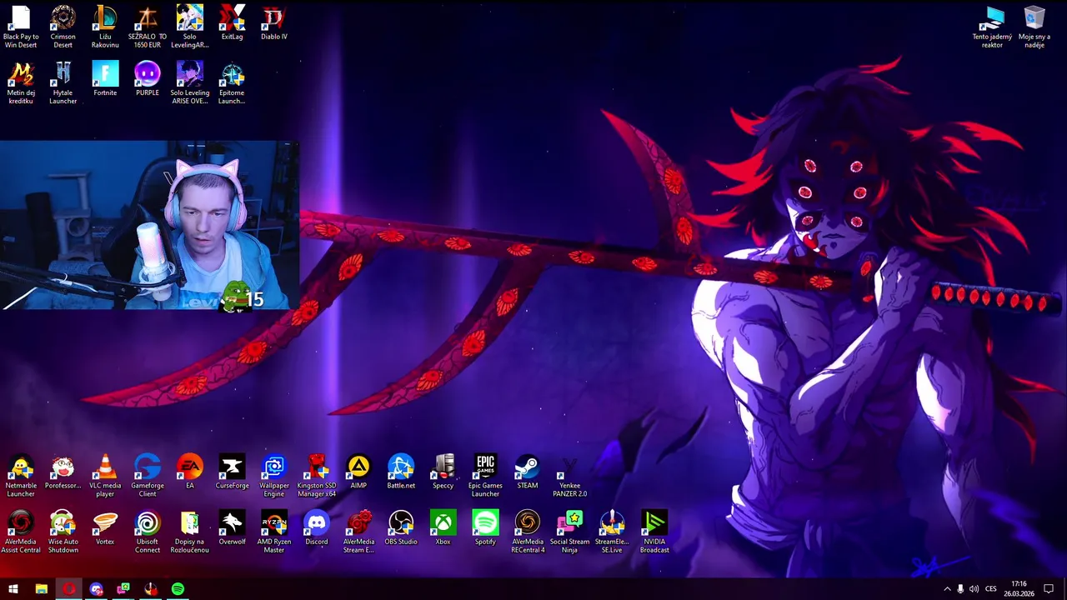Screen dimensions: 1067x600
Task: Switch to Opera GX in the taskbar
Action: point(68,589)
